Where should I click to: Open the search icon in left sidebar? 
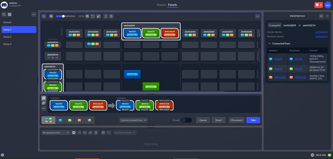(4, 14)
